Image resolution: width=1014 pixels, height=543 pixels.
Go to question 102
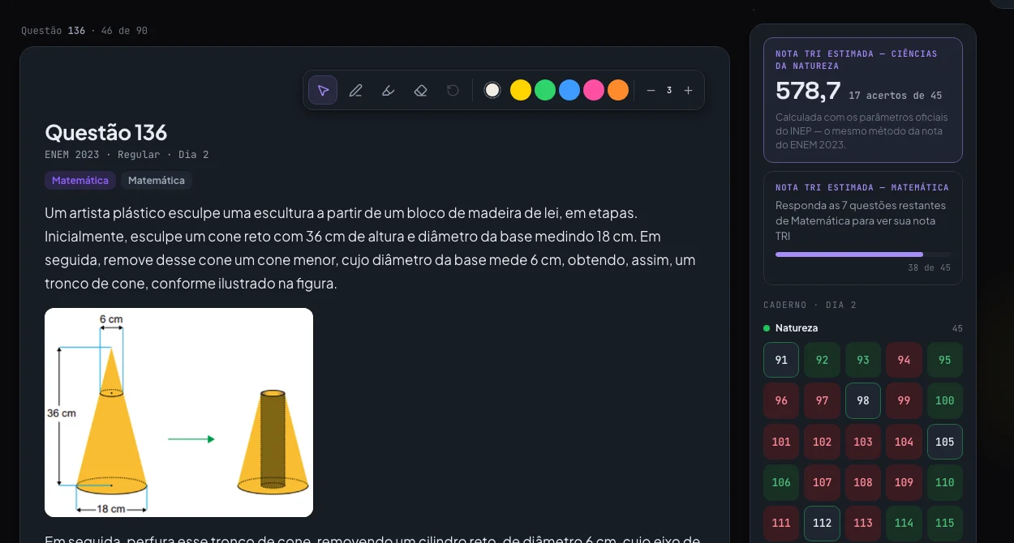822,442
